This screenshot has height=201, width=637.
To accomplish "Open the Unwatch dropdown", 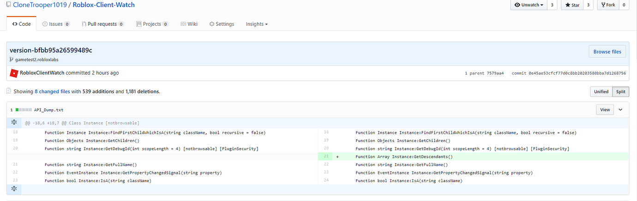I will (x=529, y=5).
